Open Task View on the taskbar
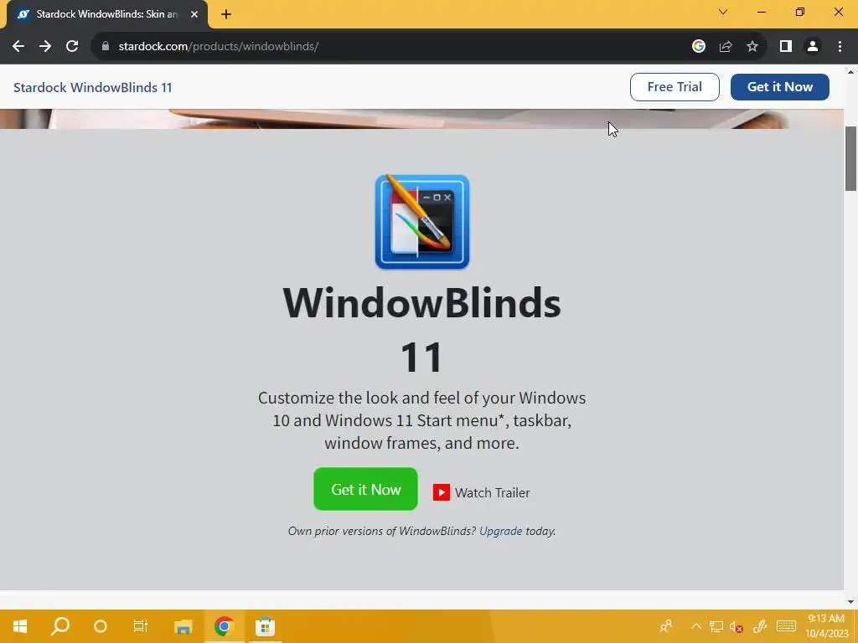The image size is (858, 643). pyautogui.click(x=141, y=626)
